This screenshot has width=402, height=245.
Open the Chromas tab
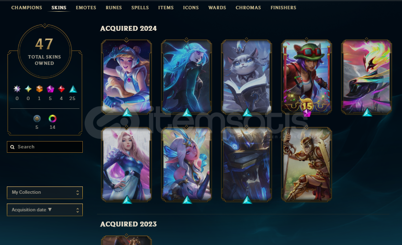248,8
